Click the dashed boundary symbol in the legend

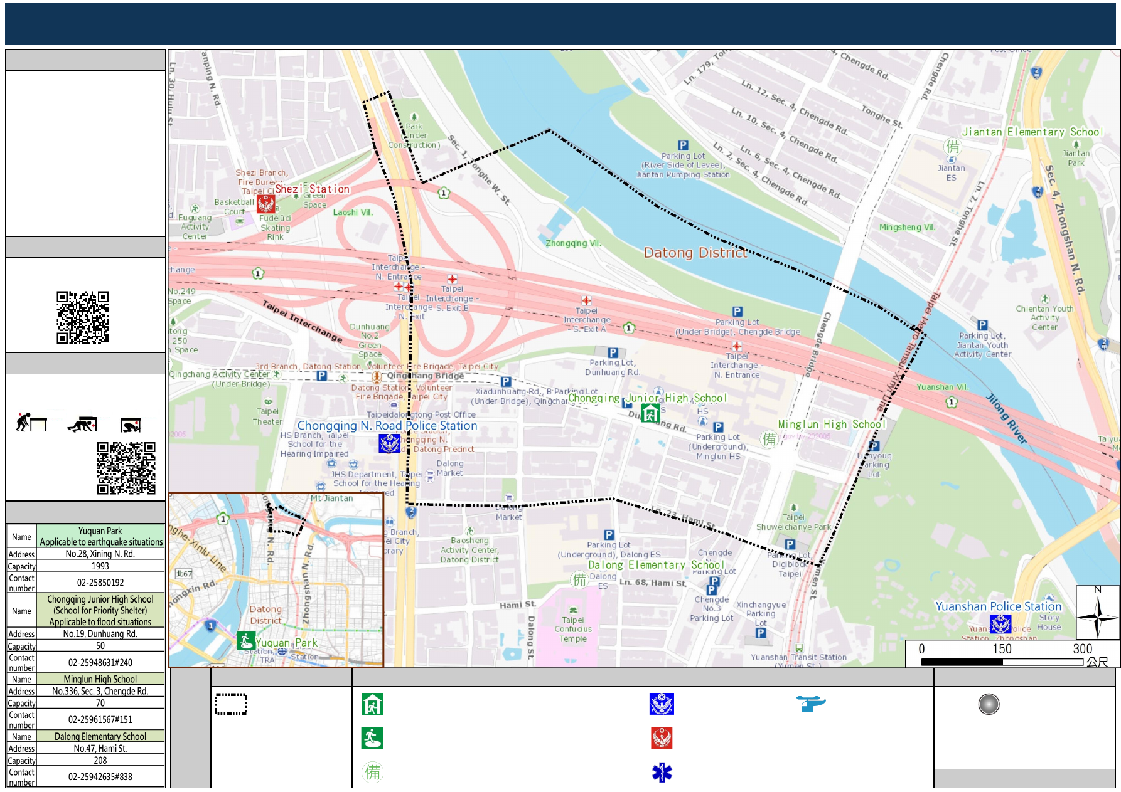(231, 704)
